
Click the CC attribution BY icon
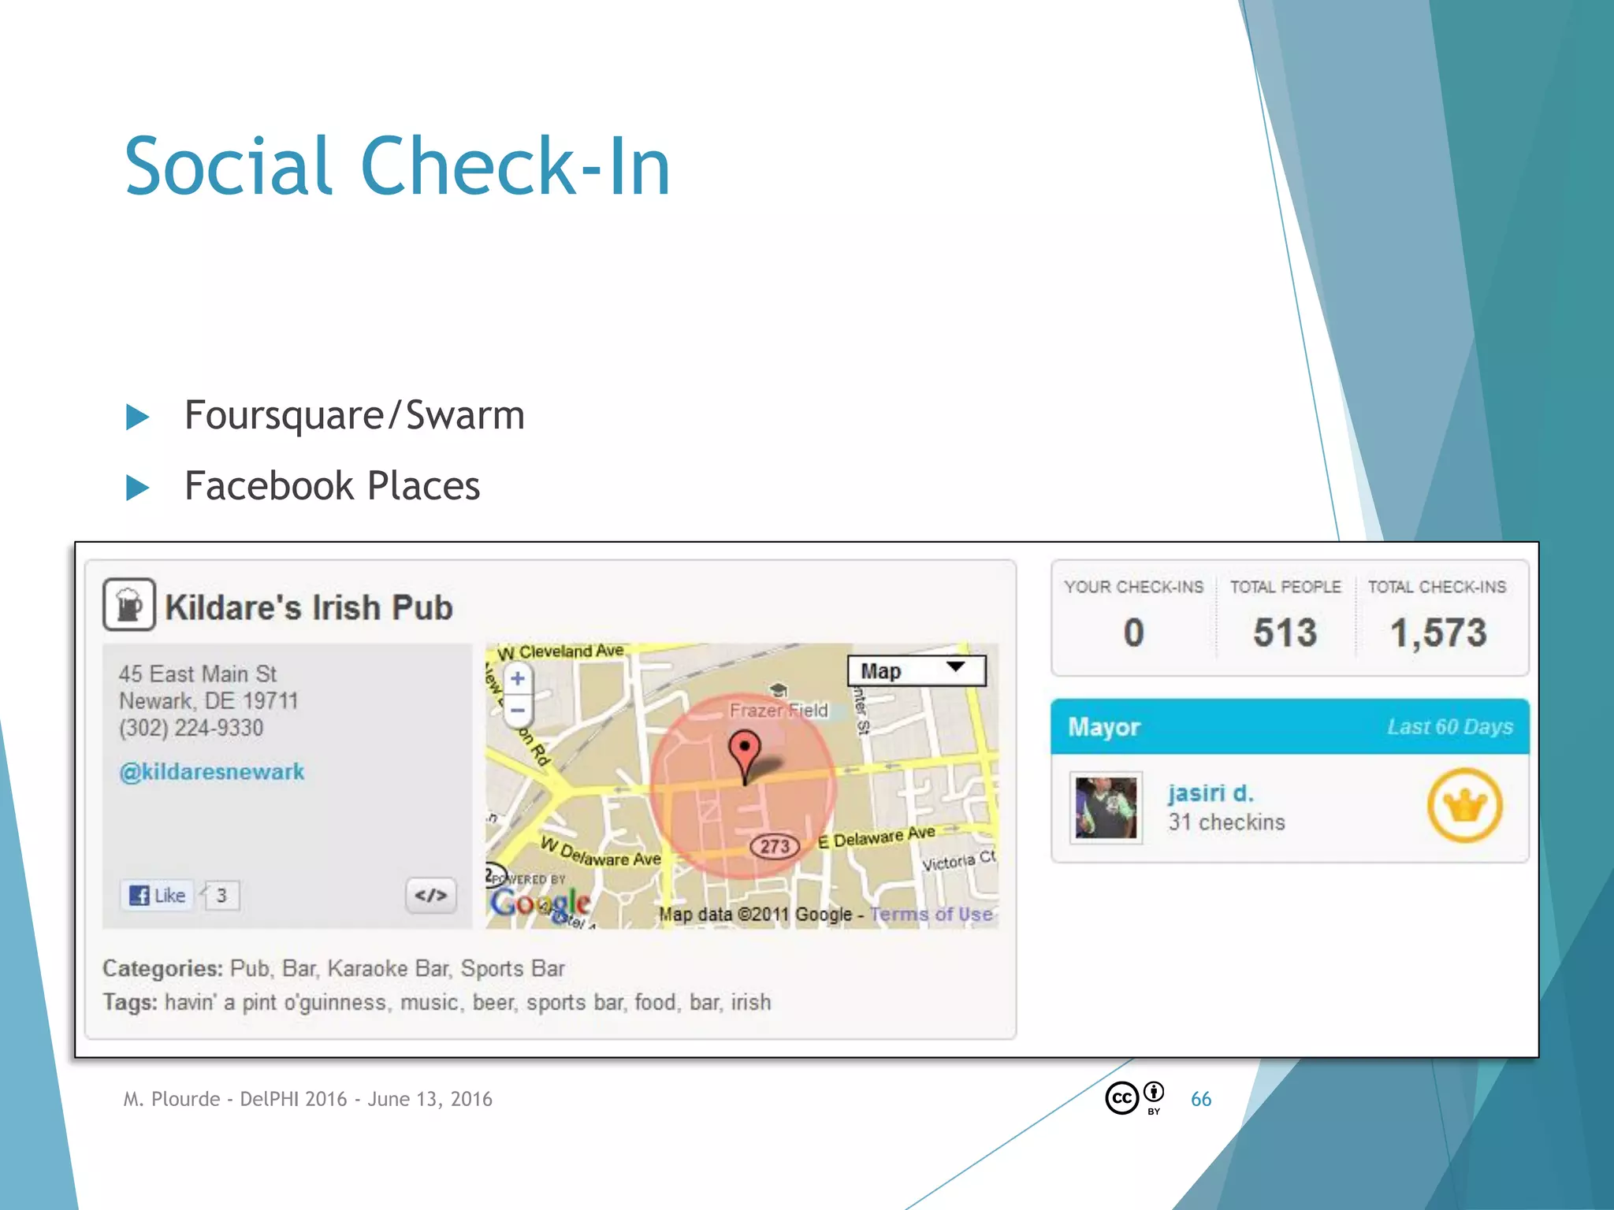click(1154, 1098)
